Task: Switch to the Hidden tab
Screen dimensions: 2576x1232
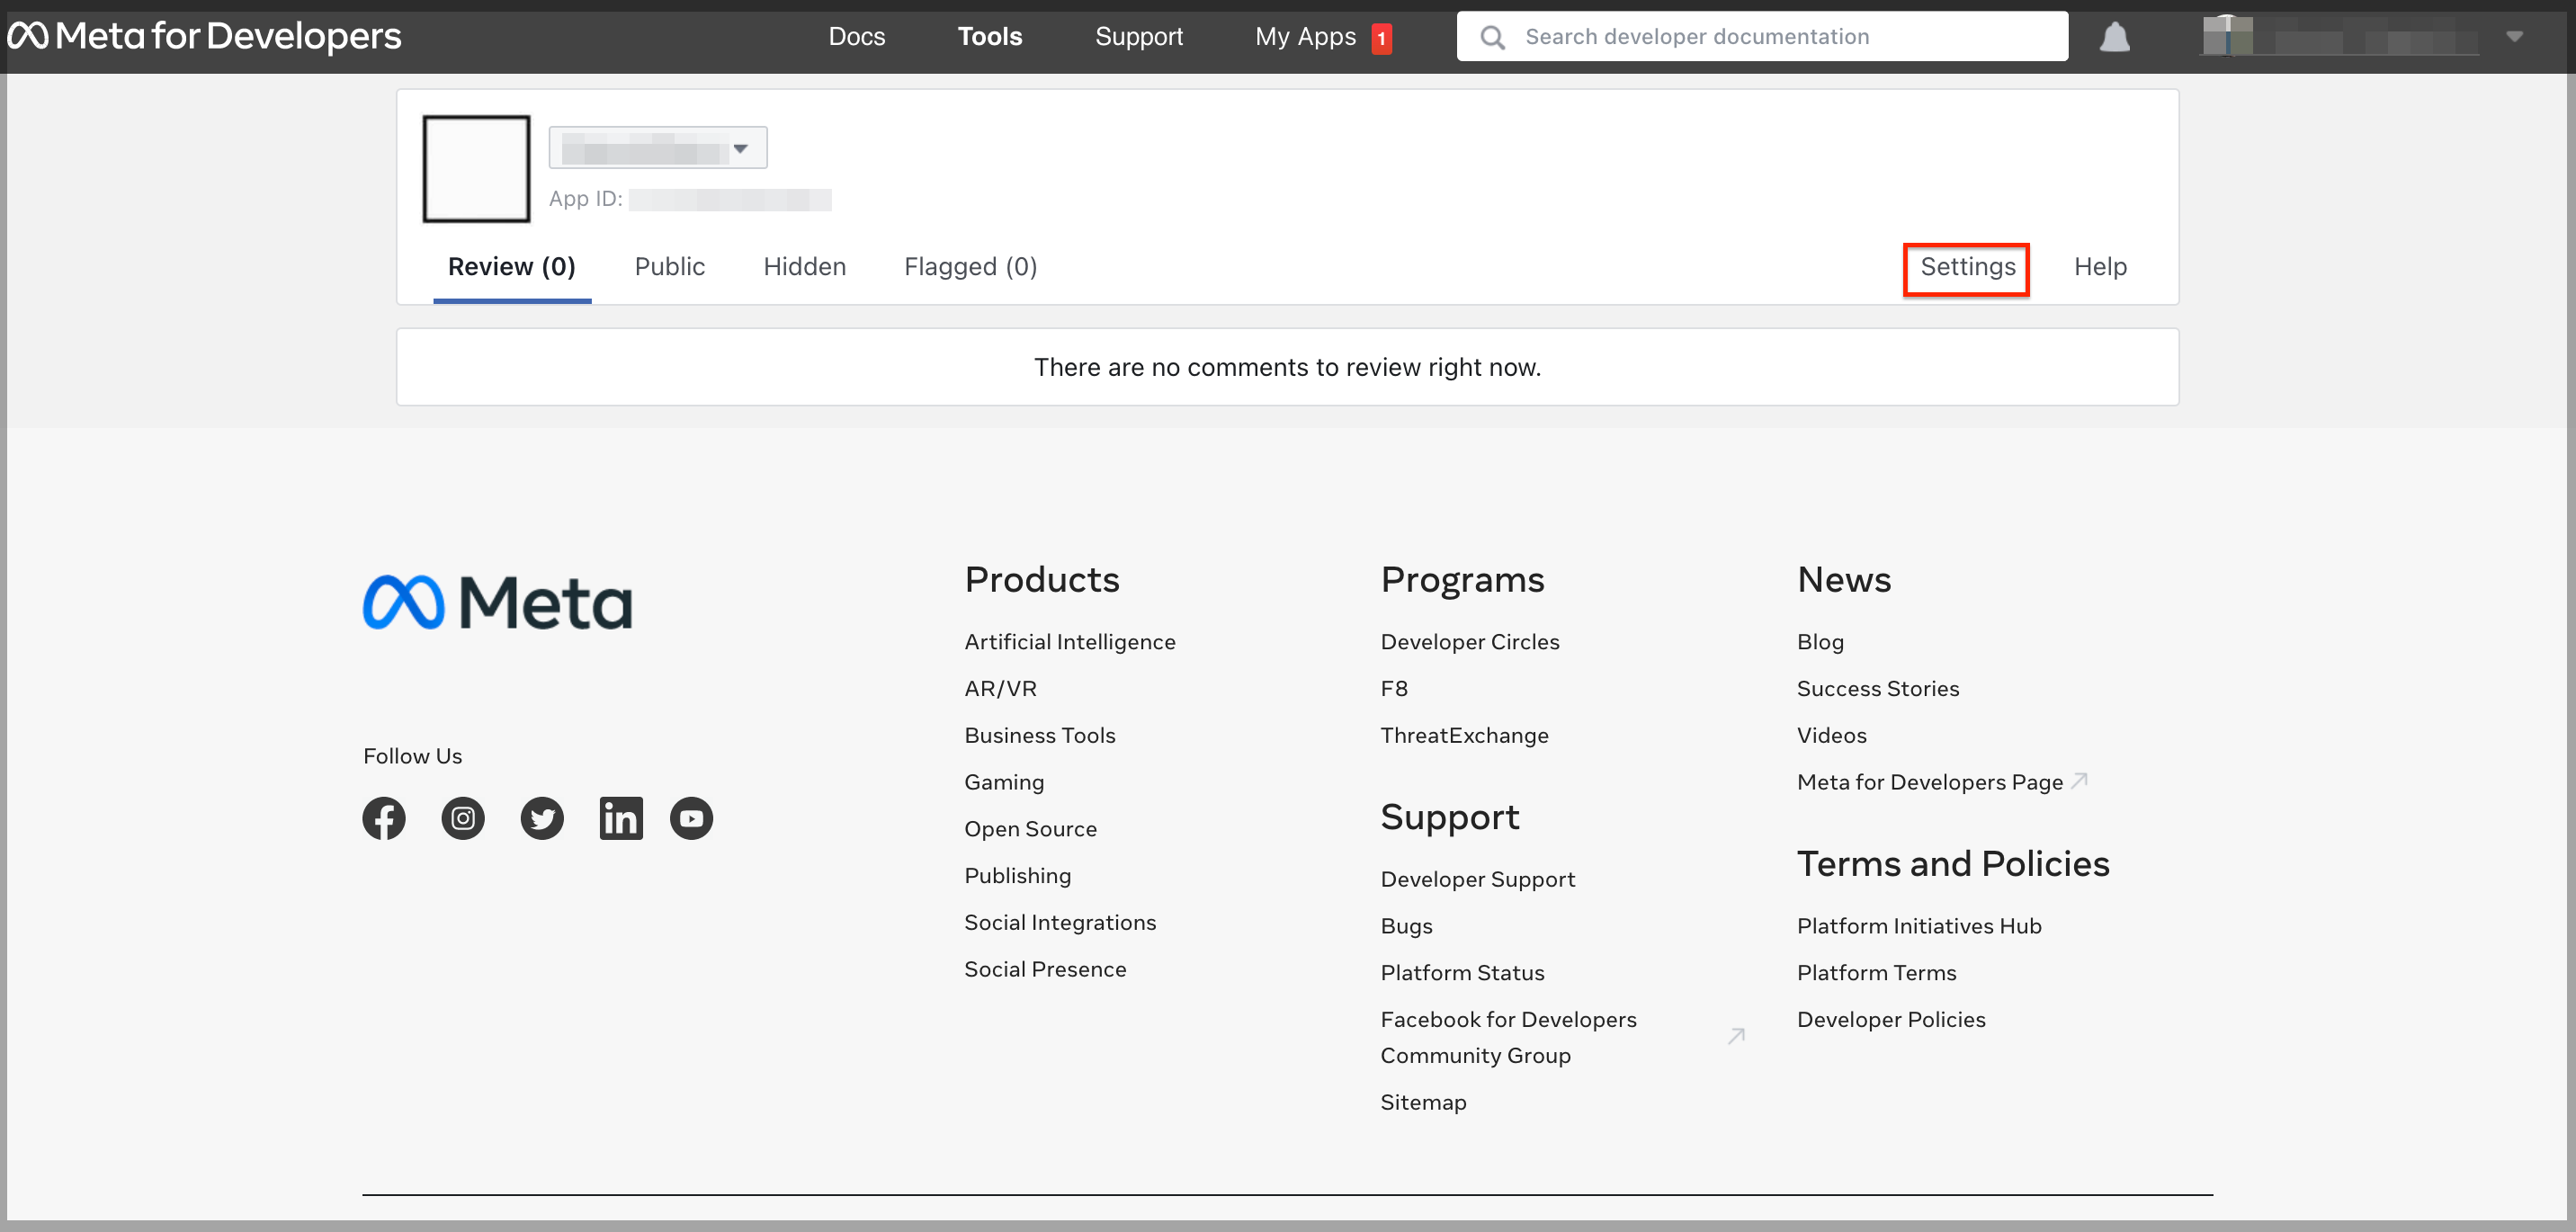Action: click(804, 267)
